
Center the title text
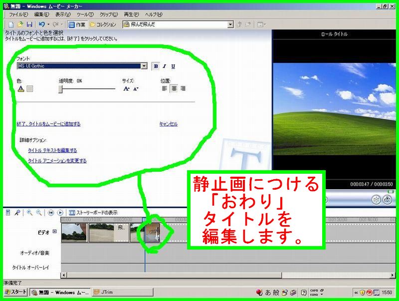tap(174, 88)
